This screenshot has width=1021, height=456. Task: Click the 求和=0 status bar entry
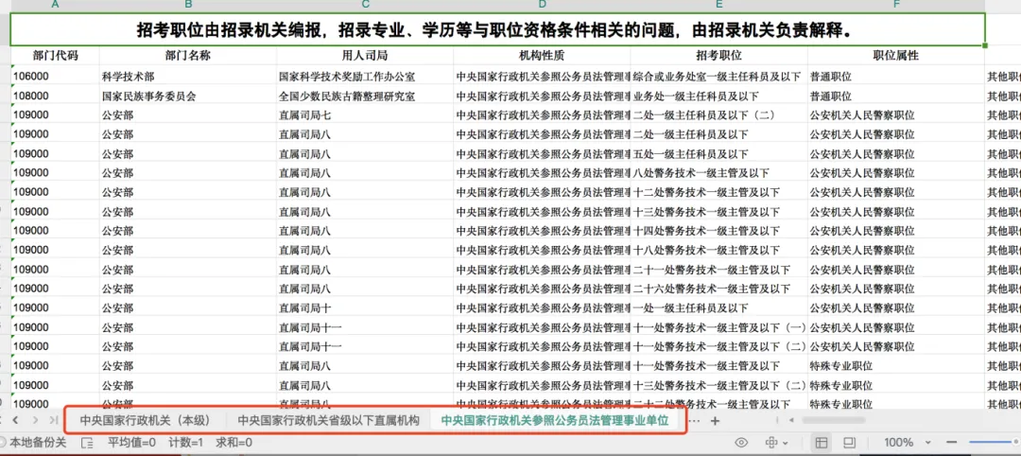[234, 443]
